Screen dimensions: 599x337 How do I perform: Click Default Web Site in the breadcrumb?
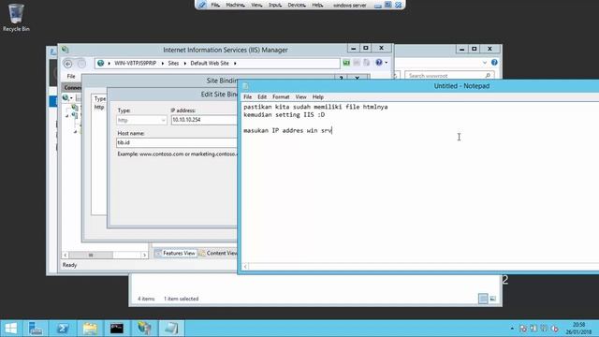tap(210, 63)
